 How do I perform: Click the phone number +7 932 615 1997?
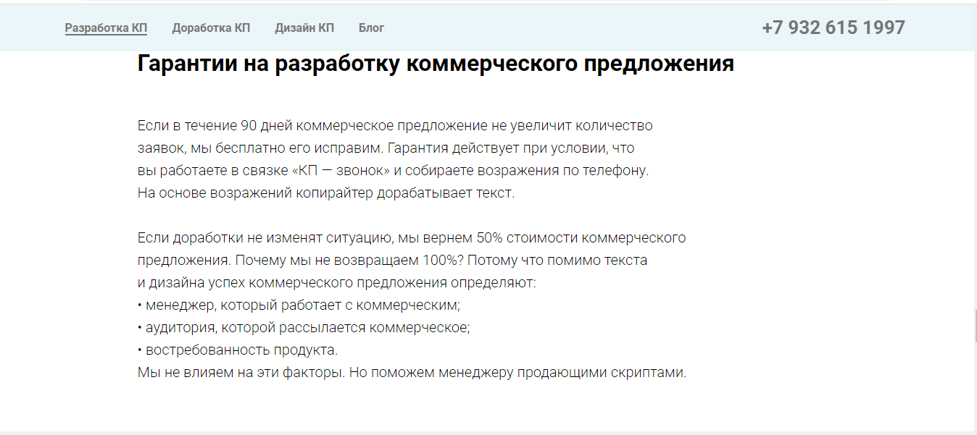(833, 27)
